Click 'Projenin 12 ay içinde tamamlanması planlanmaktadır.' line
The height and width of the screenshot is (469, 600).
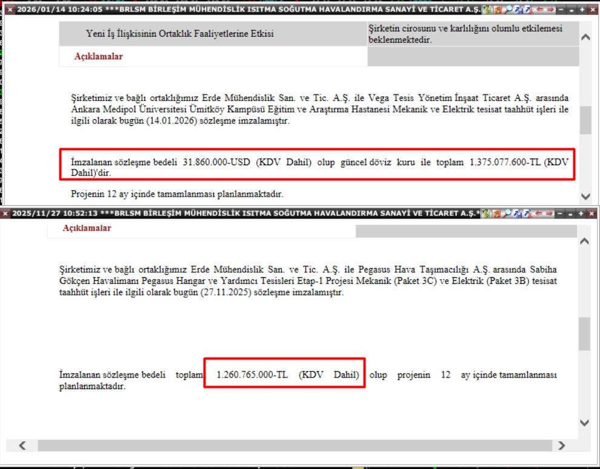click(177, 194)
